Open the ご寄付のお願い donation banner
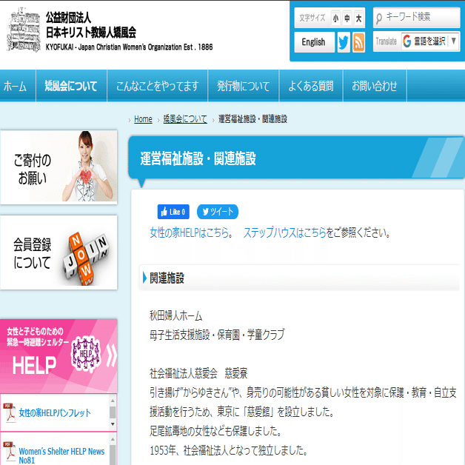This screenshot has height=465, width=465. click(58, 167)
